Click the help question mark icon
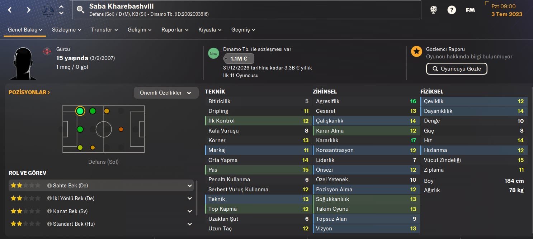533x239 pixels. (x=452, y=10)
